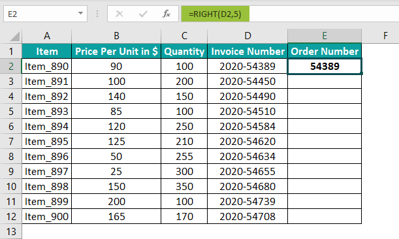Screen dimensions: 399x239
Task: Click the Enter checkmark icon in formula bar
Action: (x=143, y=14)
